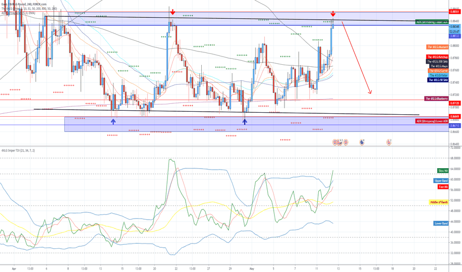Click The 4XLG indicator legend line
This screenshot has height=272, width=462.
29,9
